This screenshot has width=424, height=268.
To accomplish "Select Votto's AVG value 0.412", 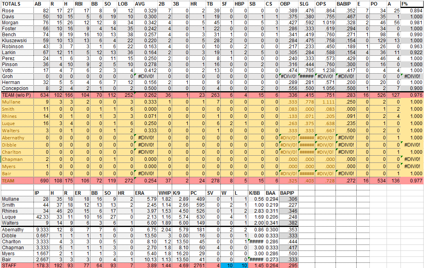I will 146,70.
